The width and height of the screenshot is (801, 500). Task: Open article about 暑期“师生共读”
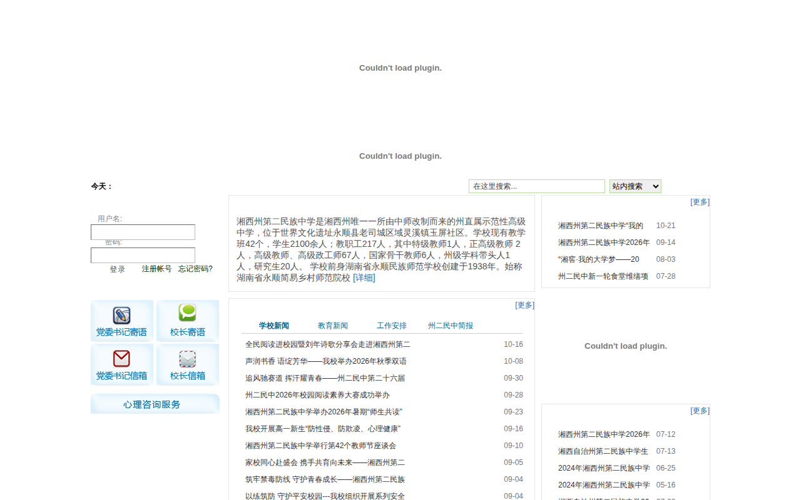pos(324,412)
